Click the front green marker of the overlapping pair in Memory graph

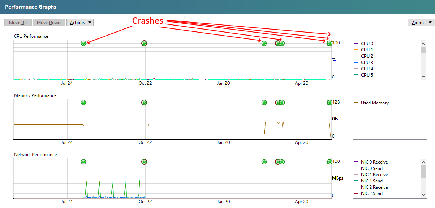[282, 103]
